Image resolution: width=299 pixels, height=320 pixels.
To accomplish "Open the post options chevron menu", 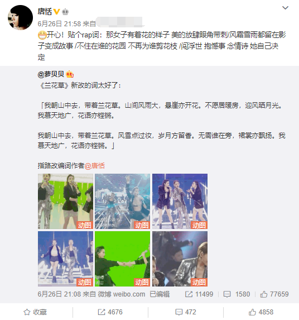I will (x=285, y=8).
